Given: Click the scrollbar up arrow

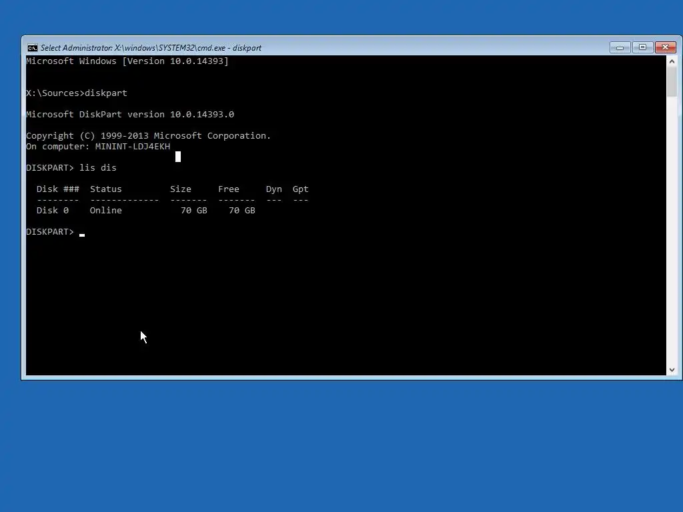Looking at the screenshot, I should click(672, 61).
